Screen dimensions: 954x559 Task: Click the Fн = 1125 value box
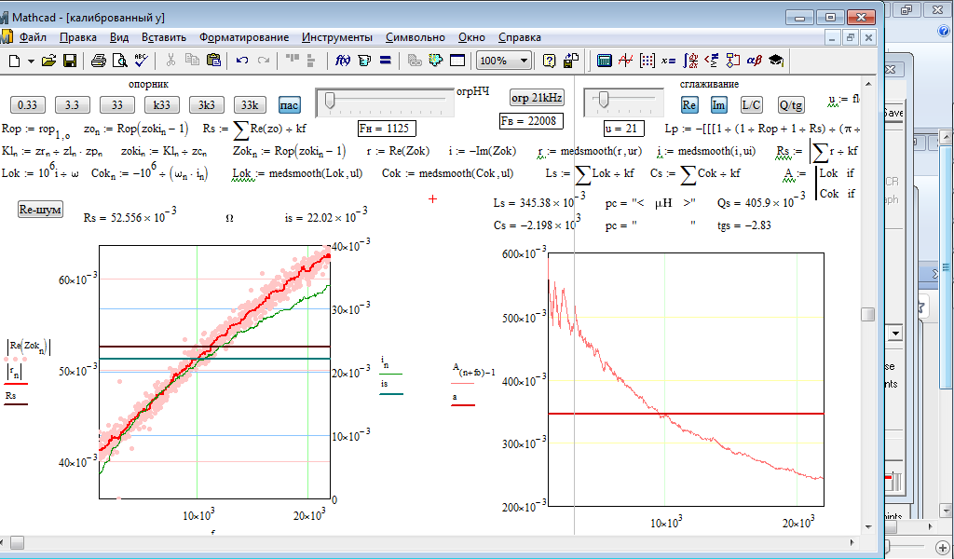click(x=387, y=128)
